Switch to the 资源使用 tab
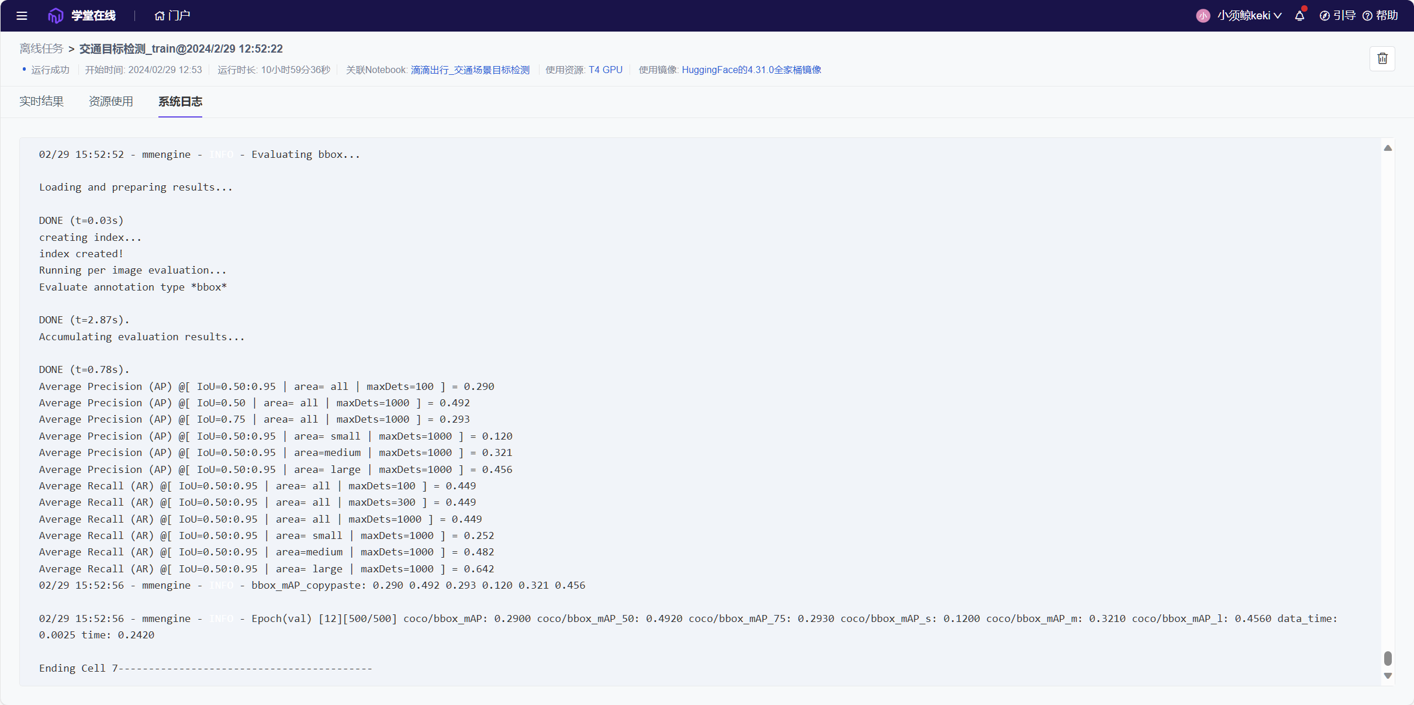This screenshot has height=705, width=1414. click(111, 102)
